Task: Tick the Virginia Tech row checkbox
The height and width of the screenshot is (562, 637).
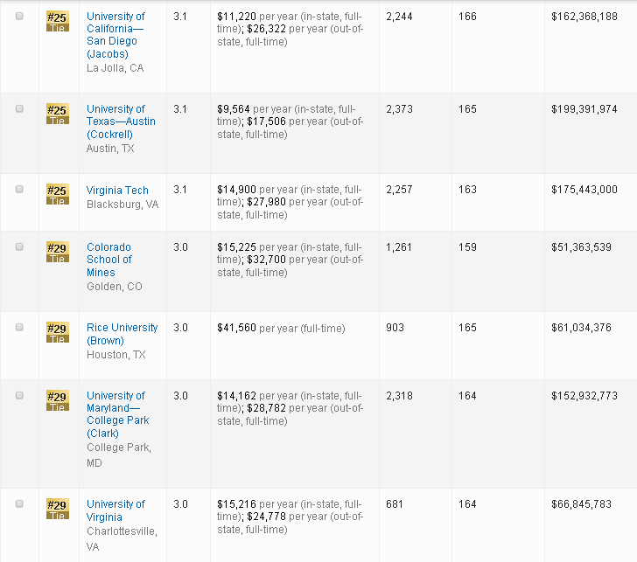Action: coord(19,190)
